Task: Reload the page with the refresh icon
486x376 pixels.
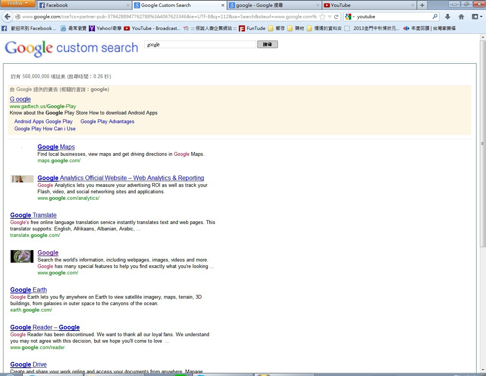Action: tap(336, 17)
